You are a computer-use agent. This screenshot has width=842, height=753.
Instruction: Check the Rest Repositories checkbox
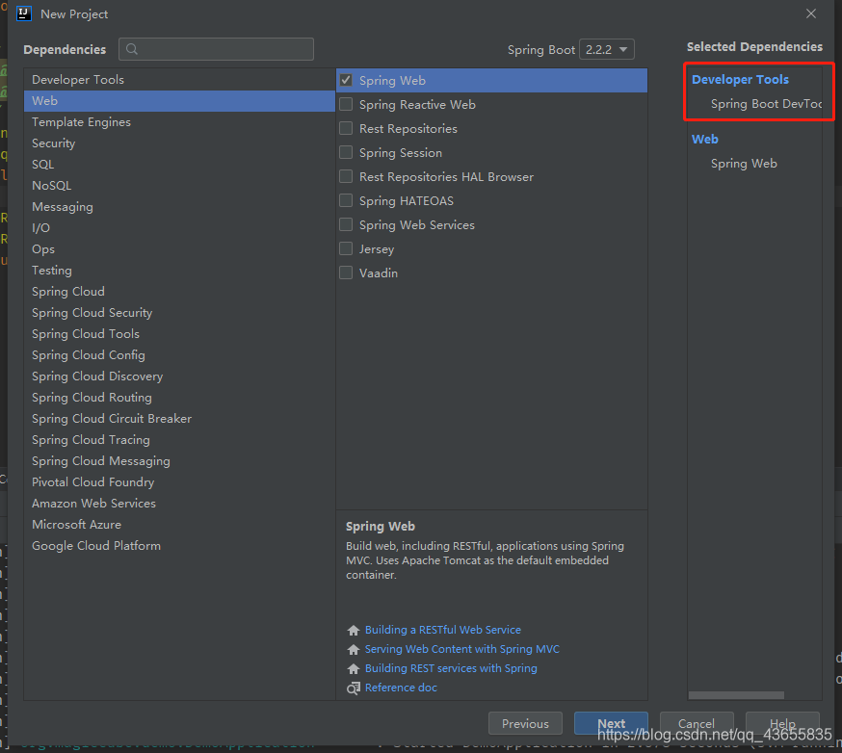[x=347, y=128]
